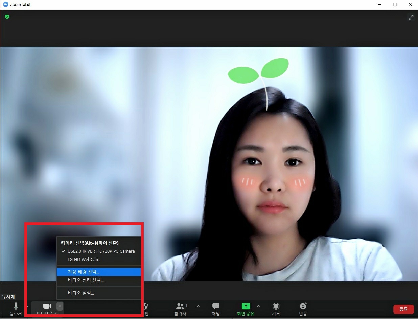Viewport: 418px width, 319px height.
Task: Open the security shield icon in toolbar
Action: click(x=145, y=306)
